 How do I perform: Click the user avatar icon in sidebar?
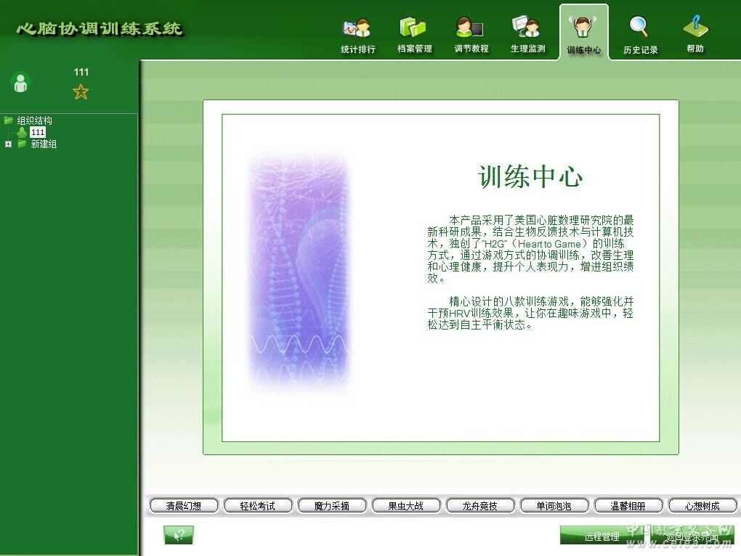pos(20,83)
